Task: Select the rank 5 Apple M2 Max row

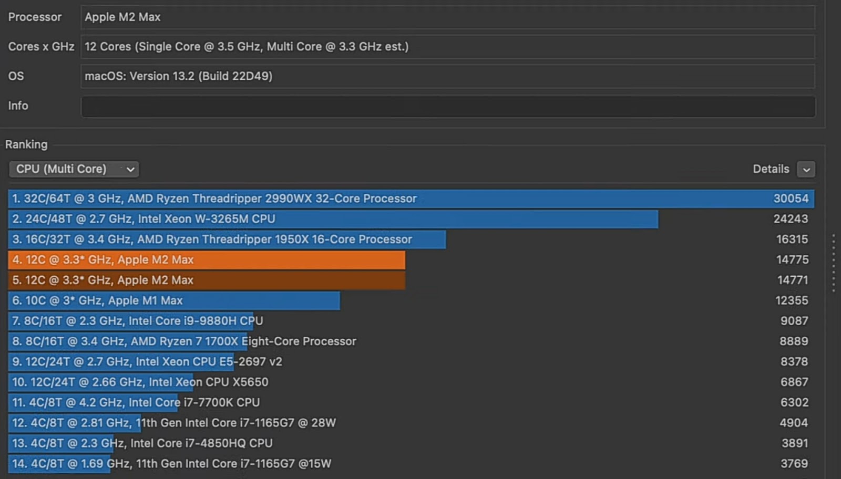Action: pyautogui.click(x=411, y=280)
